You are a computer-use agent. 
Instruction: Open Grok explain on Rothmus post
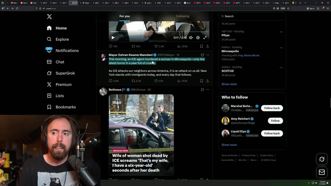pos(202,90)
